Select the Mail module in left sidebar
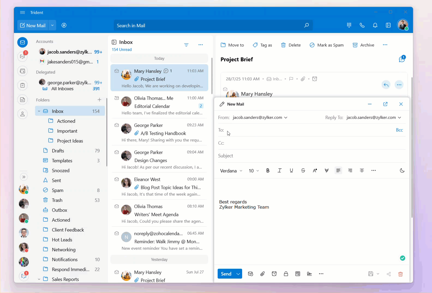 (x=23, y=42)
